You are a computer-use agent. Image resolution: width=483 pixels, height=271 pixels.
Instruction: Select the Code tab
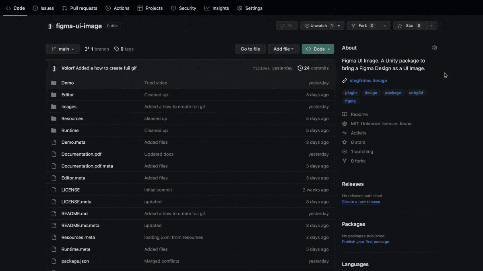[15, 8]
